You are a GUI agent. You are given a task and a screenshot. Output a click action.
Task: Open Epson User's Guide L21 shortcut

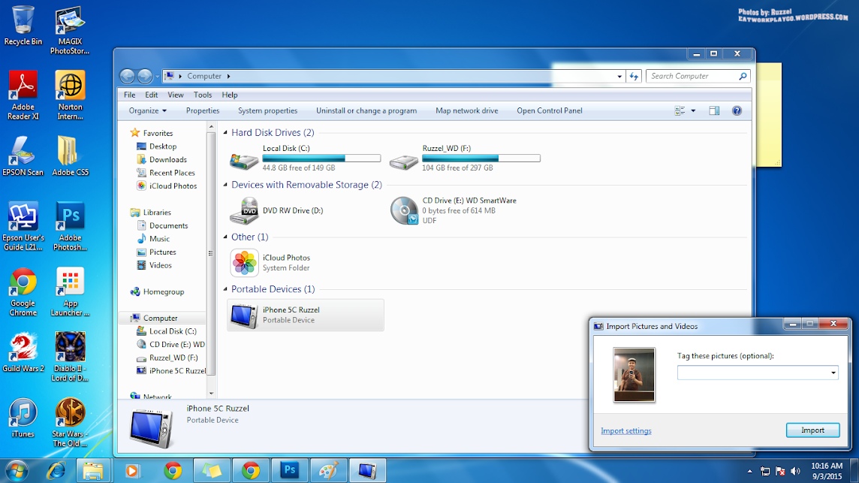23,226
